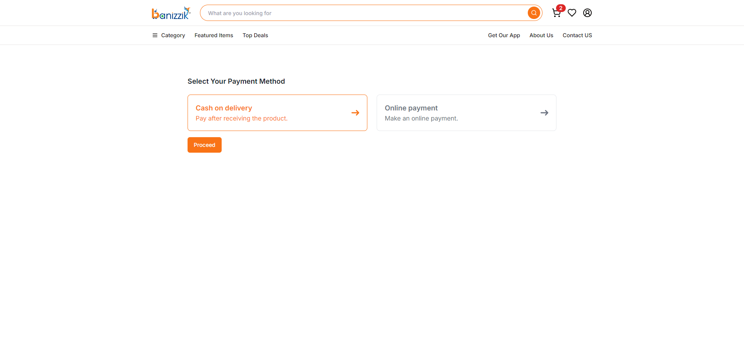
Task: Go to About Us page
Action: click(x=541, y=35)
